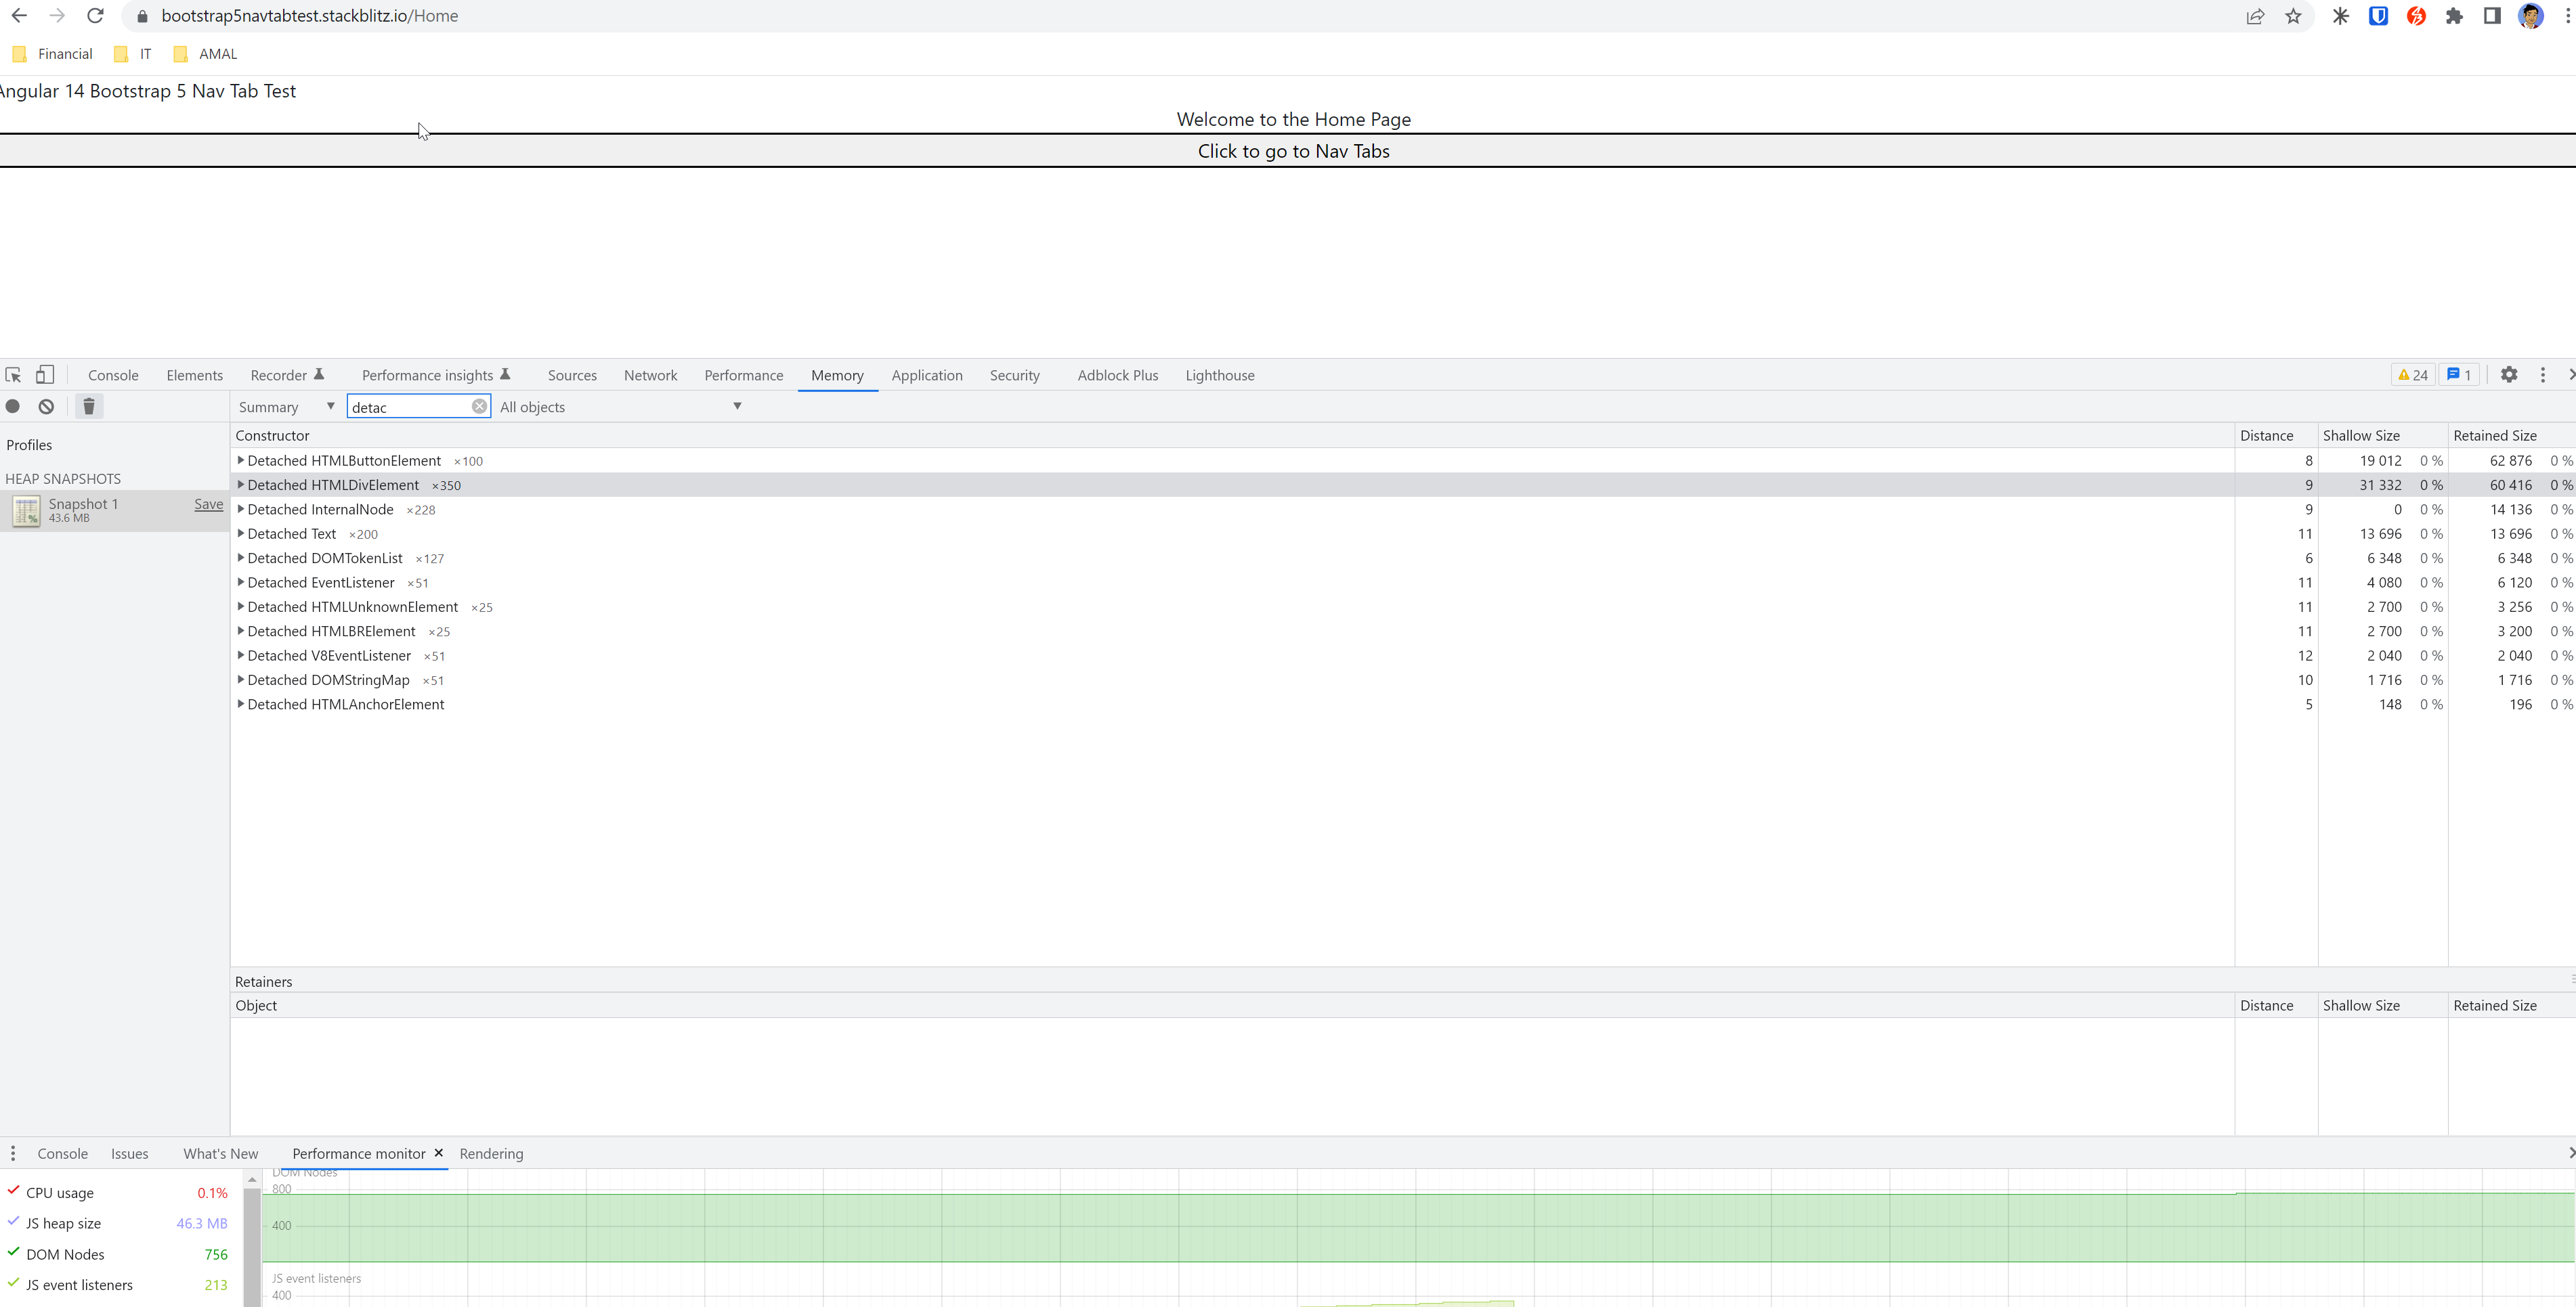Expand Detached HTMLDivElement entry
The image size is (2576, 1307).
240,485
